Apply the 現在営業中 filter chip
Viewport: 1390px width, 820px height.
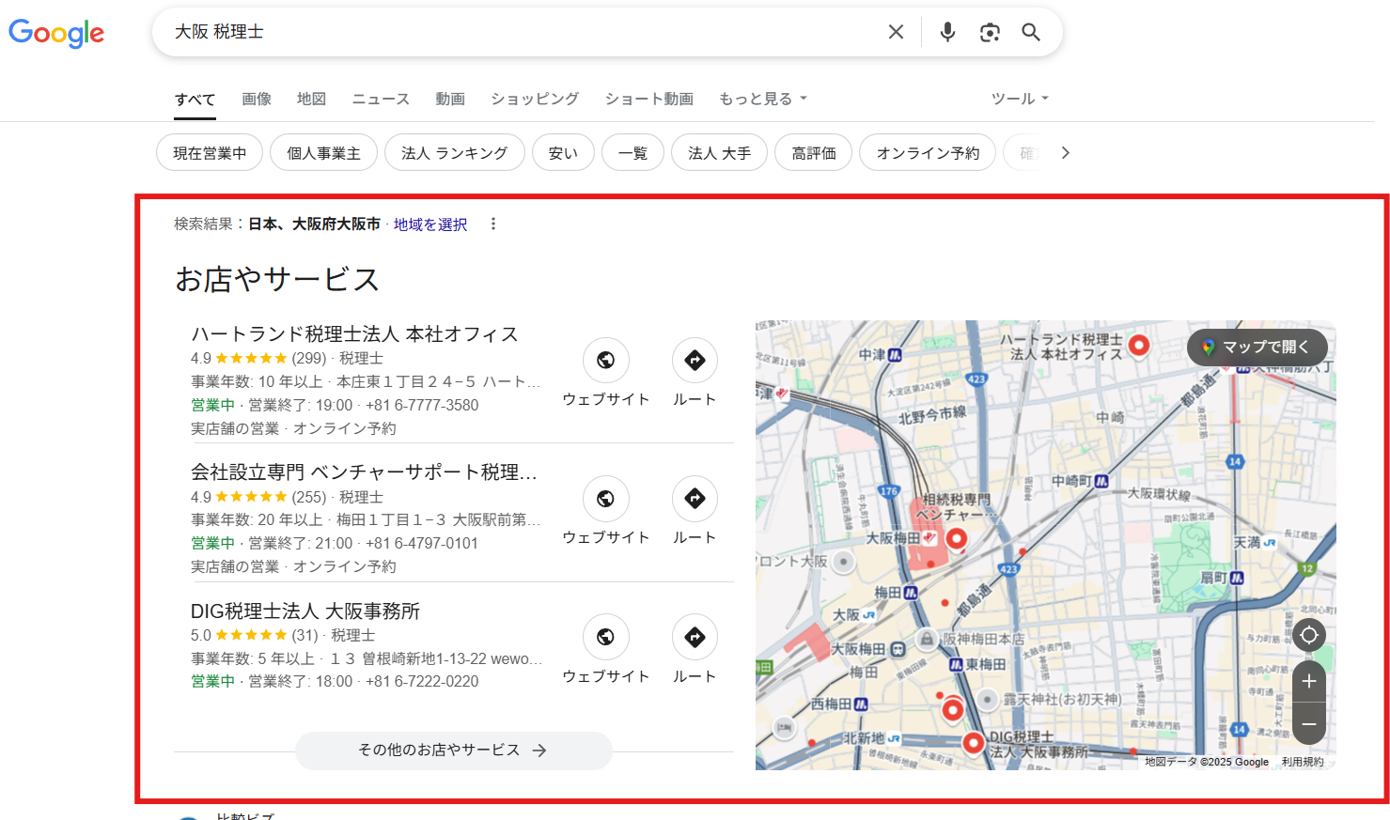tap(210, 152)
